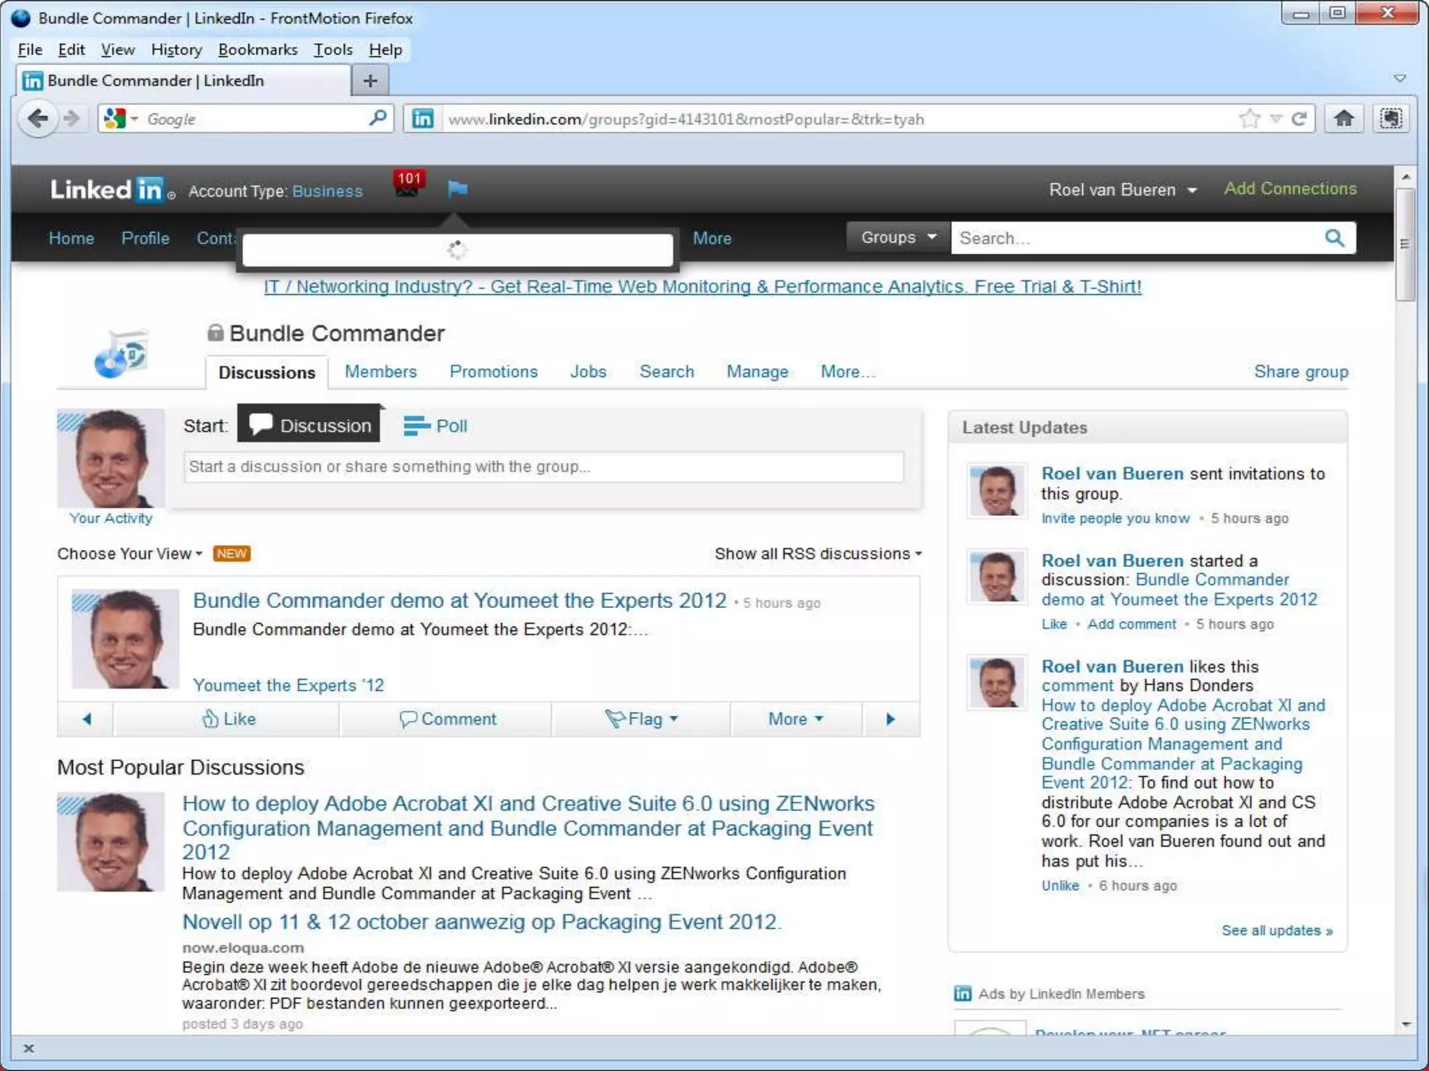
Task: Click Invite people you know link
Action: 1115,518
